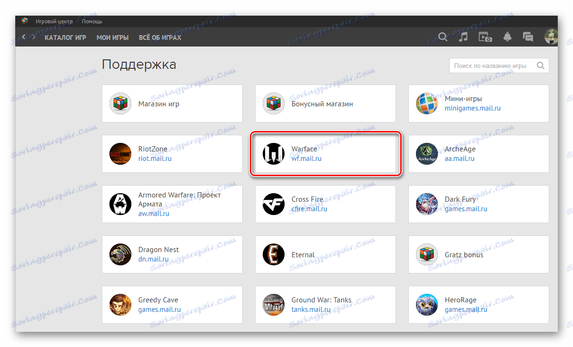The width and height of the screenshot is (573, 347).
Task: Click the HeroRage owl icon
Action: [427, 305]
